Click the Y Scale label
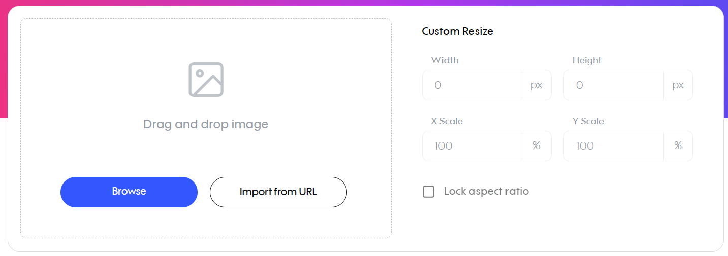Viewport: 728px width, 256px height. click(x=588, y=121)
